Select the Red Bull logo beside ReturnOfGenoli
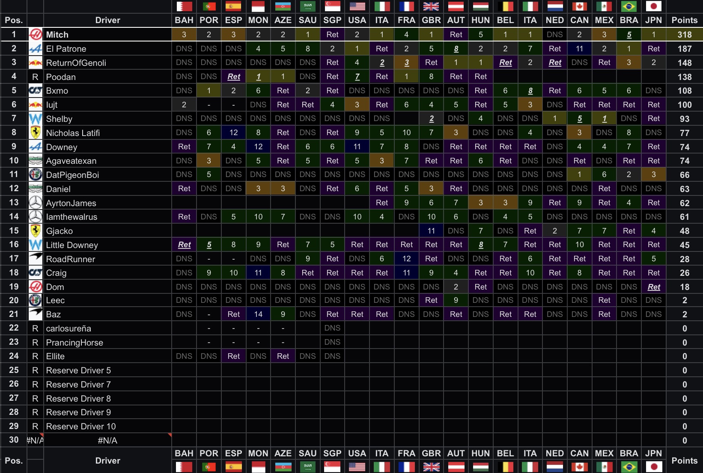Viewport: 703px width, 473px height. pos(35,63)
